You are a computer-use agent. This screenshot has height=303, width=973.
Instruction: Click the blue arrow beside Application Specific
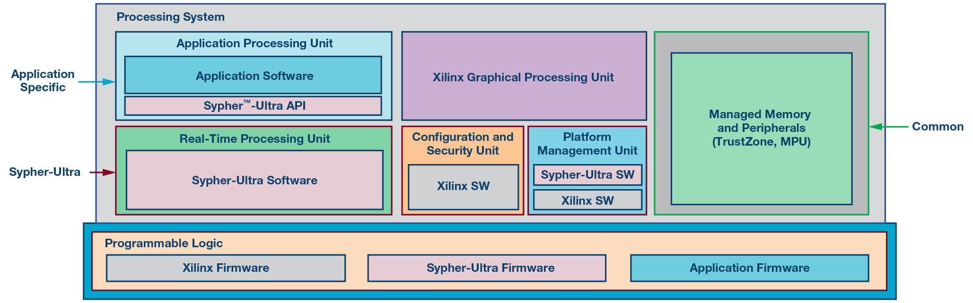click(96, 82)
